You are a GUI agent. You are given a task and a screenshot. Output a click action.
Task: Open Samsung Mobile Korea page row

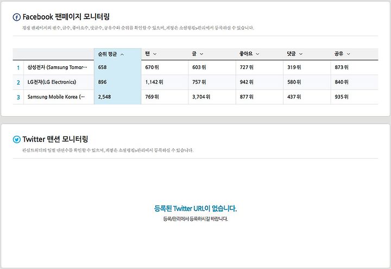[x=56, y=97]
